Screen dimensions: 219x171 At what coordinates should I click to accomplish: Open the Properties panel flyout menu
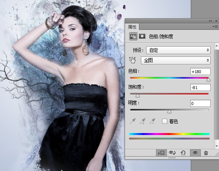click(x=215, y=27)
